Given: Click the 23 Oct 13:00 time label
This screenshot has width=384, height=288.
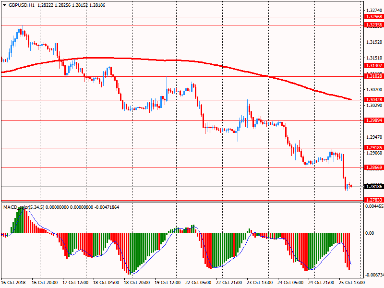Looking at the screenshot, I should (x=260, y=283).
